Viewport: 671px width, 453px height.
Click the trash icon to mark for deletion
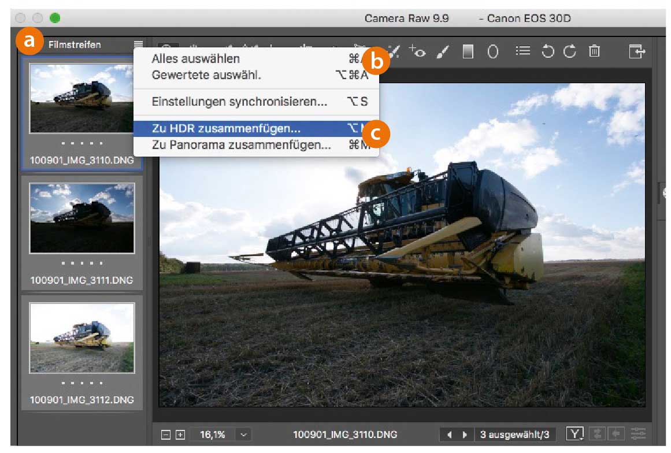click(x=594, y=52)
